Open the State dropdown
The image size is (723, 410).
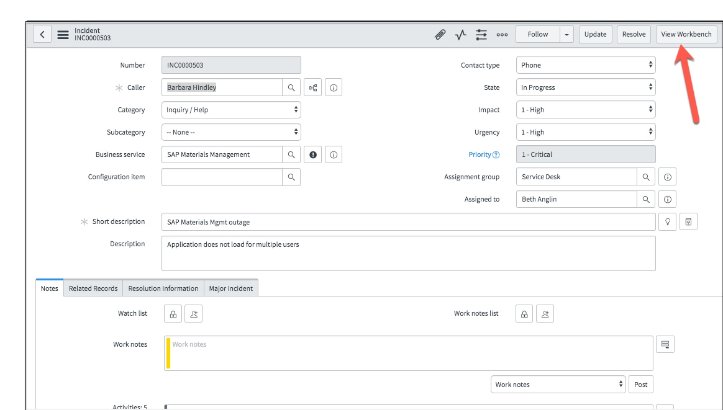tap(585, 87)
